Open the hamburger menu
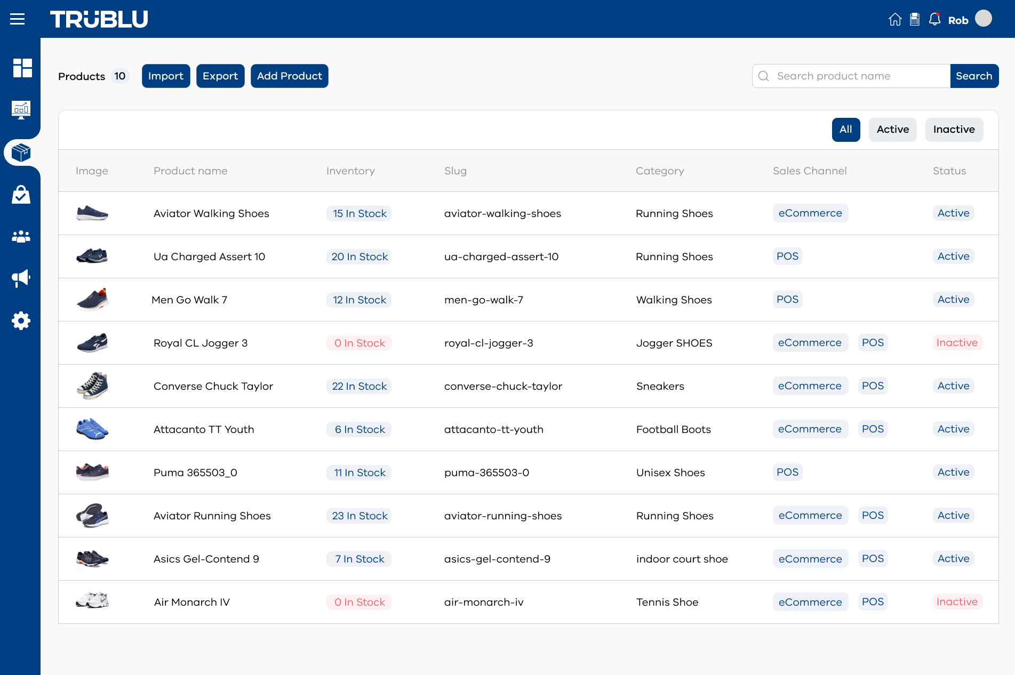Image resolution: width=1015 pixels, height=675 pixels. pos(18,19)
